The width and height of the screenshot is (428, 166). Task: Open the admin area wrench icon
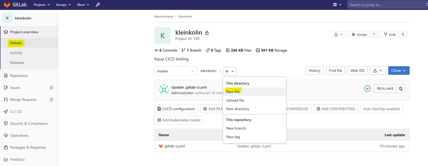pyautogui.click(x=98, y=5)
